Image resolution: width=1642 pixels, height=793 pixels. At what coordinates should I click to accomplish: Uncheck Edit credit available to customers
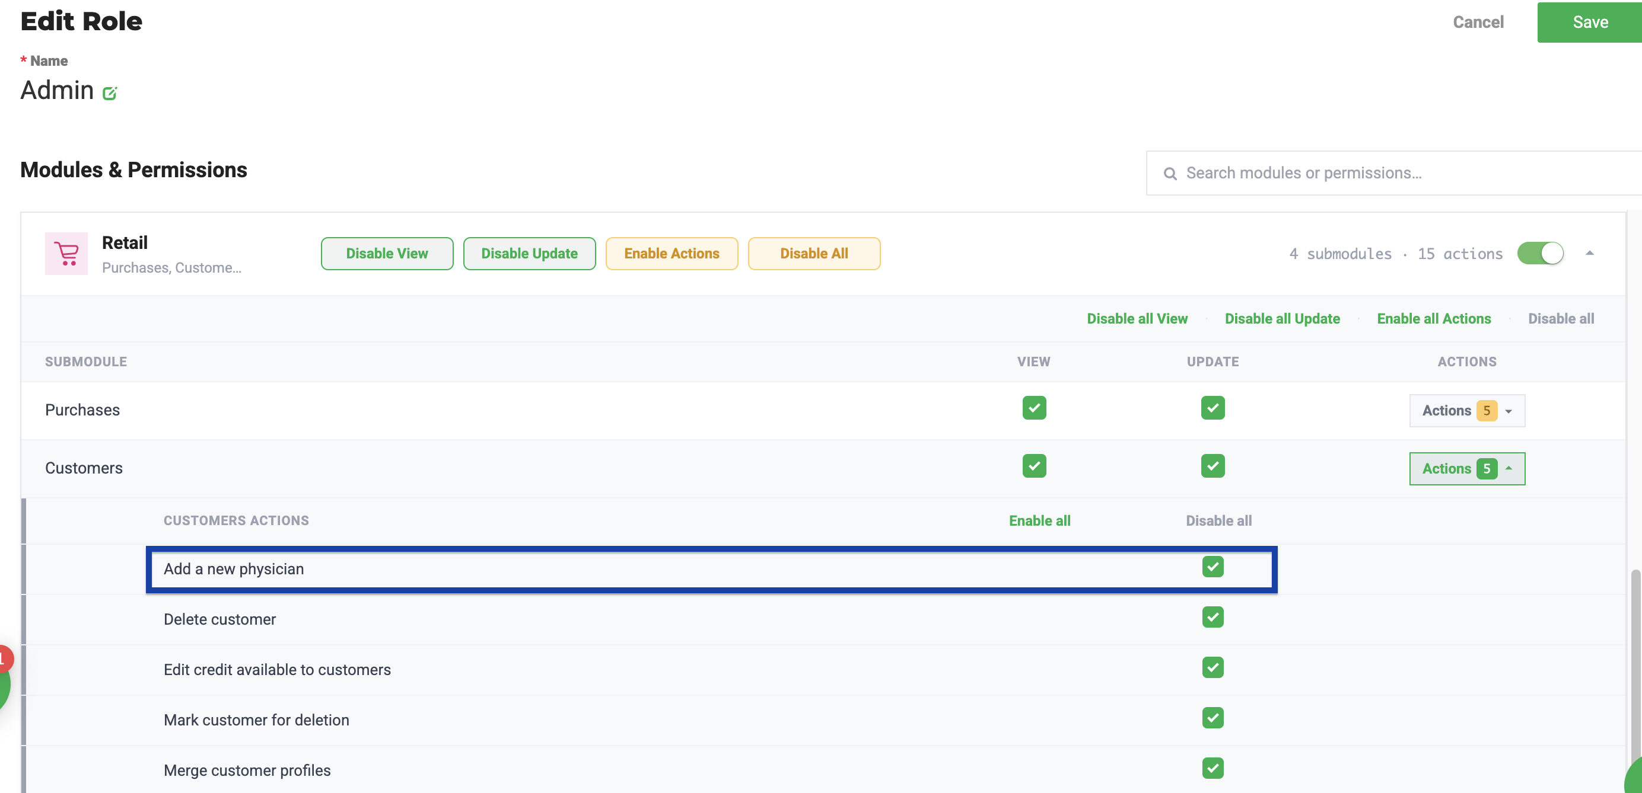[x=1213, y=667]
